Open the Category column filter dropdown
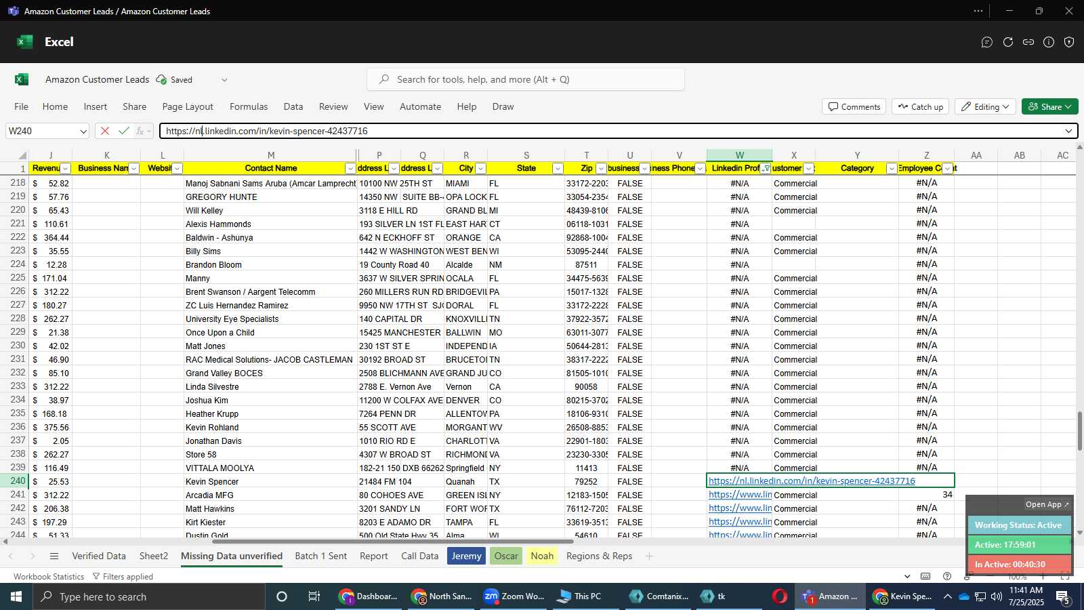The width and height of the screenshot is (1084, 610). 892,169
